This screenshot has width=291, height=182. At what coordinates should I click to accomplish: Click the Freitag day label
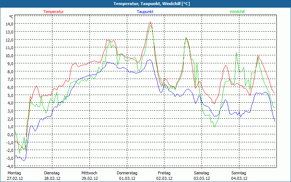tap(164, 173)
